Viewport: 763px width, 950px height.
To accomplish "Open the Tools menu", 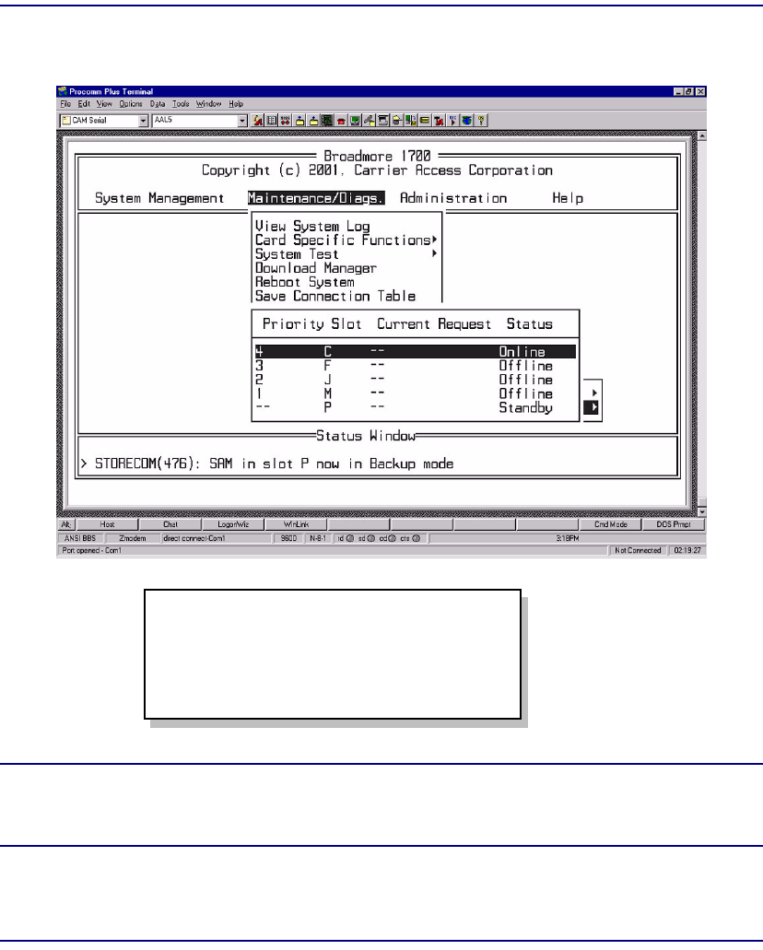I will point(181,104).
